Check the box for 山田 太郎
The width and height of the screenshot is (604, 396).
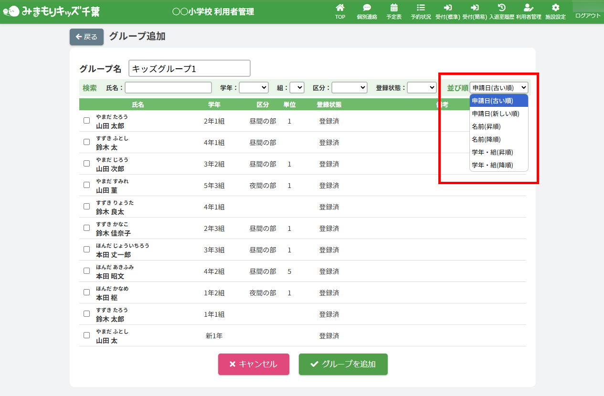(x=86, y=121)
